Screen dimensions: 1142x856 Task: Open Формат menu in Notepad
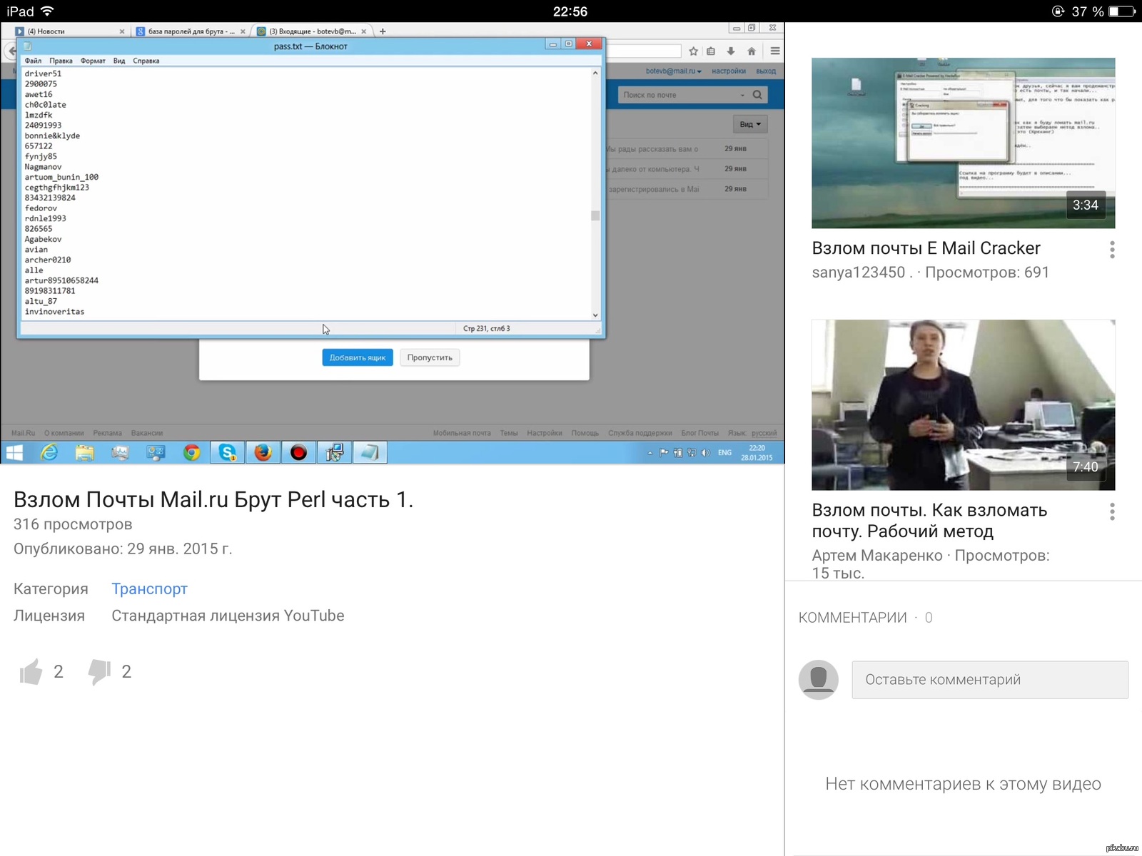[93, 61]
